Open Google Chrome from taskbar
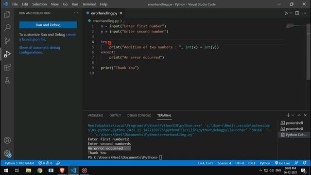The image size is (311, 175). (40, 171)
